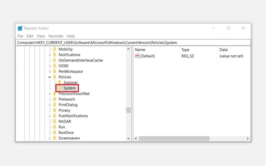The image size is (267, 166).
Task: Open the Favorites menu
Action: point(56,36)
